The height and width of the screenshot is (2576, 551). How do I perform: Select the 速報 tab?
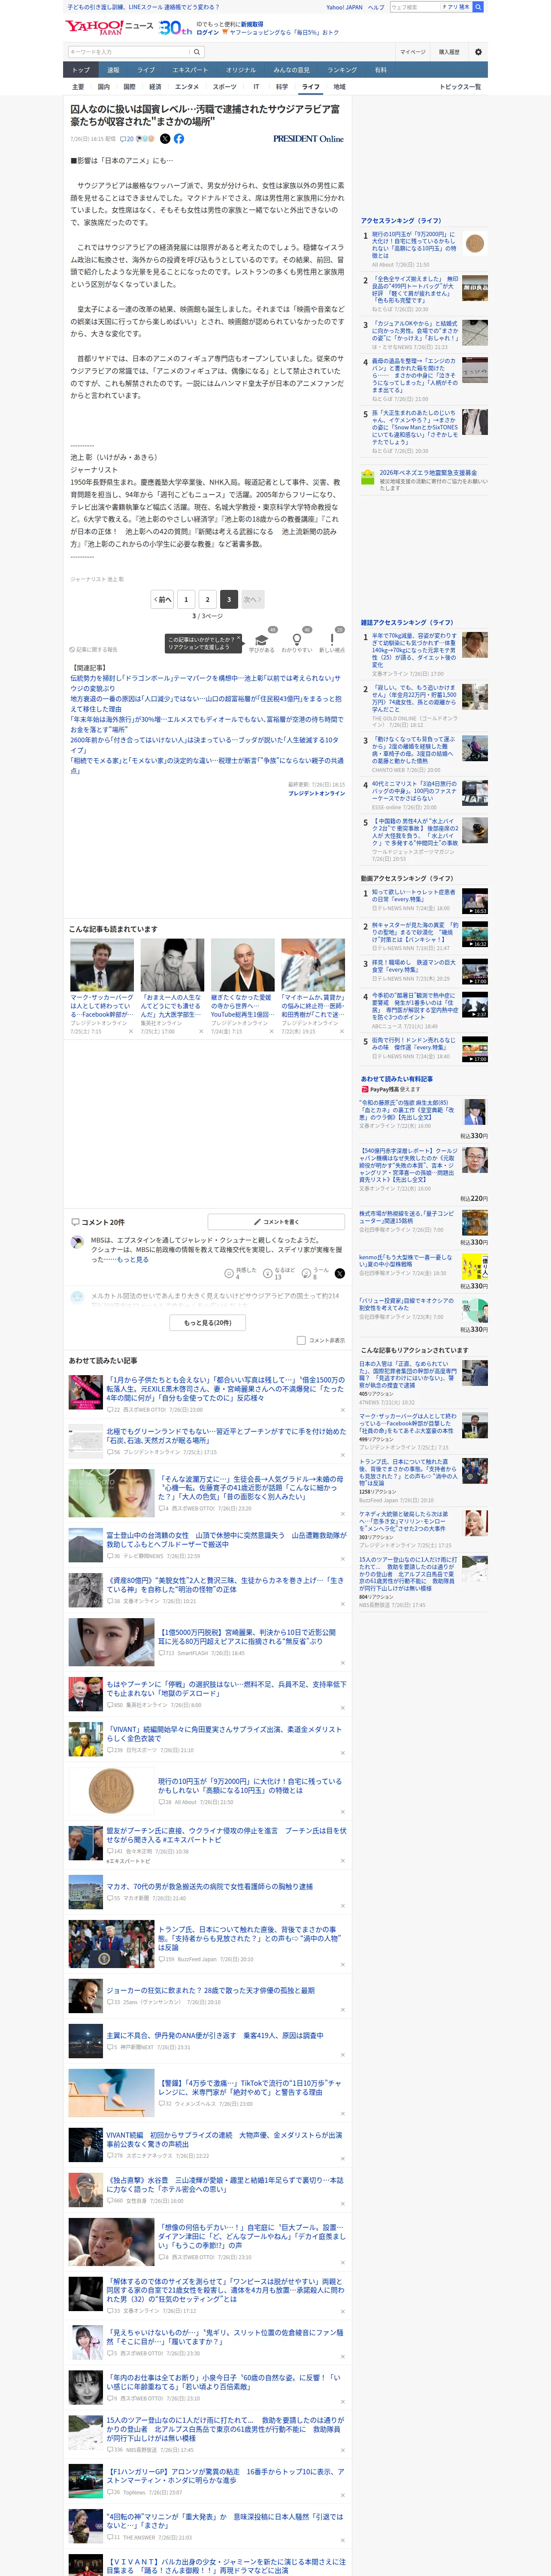113,70
